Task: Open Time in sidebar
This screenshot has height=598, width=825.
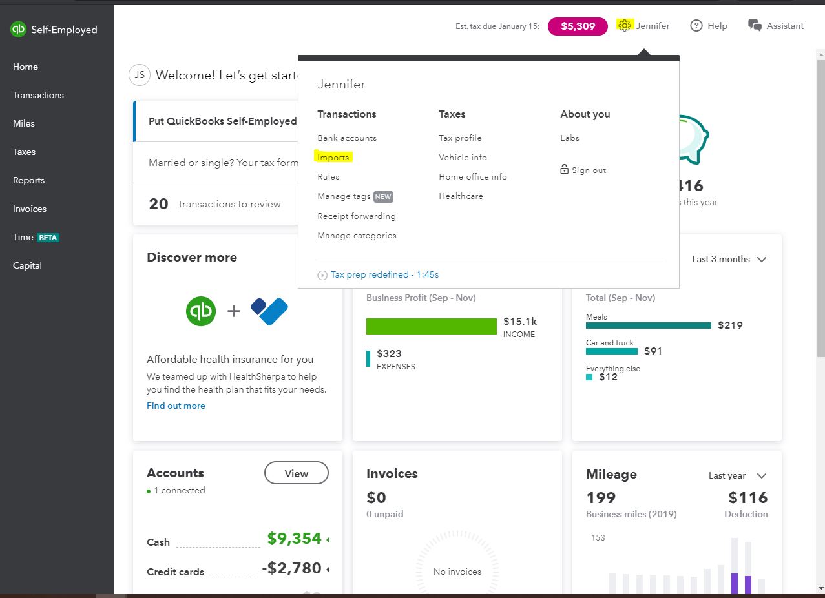Action: (x=23, y=237)
